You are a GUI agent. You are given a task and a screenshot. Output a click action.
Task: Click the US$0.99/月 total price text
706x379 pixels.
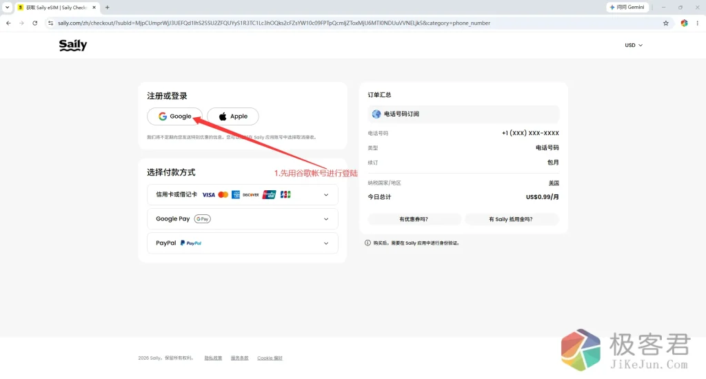pos(542,197)
